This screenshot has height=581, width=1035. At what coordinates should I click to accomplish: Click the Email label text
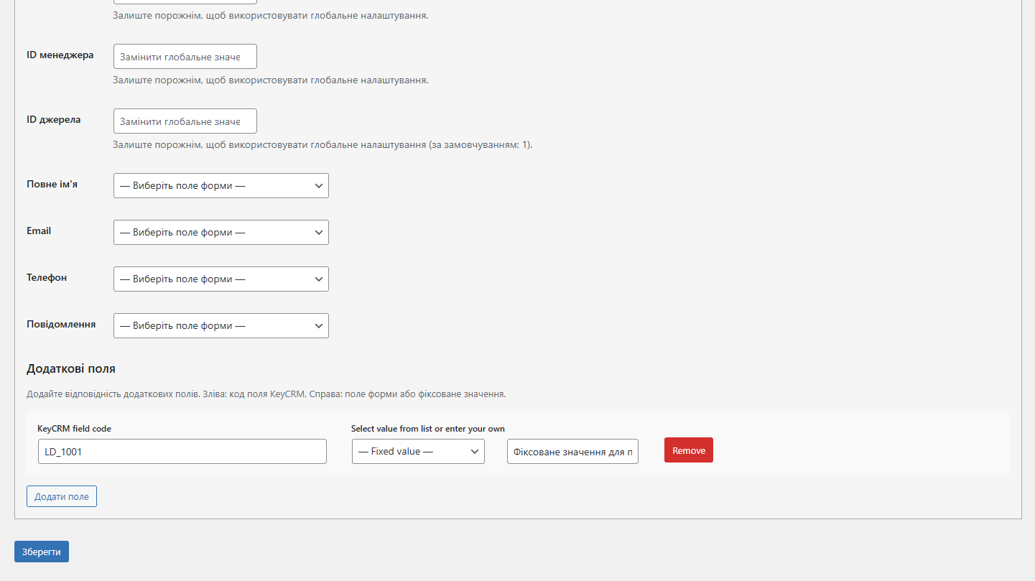click(39, 231)
